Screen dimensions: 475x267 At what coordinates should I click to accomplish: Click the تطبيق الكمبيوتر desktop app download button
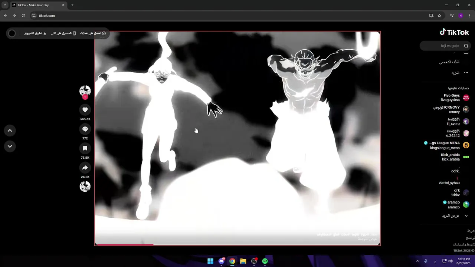pyautogui.click(x=35, y=33)
